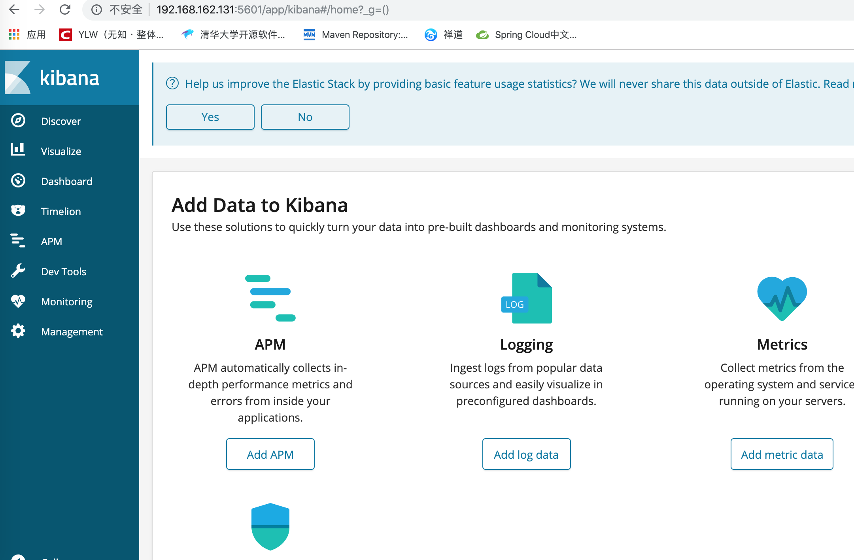The height and width of the screenshot is (560, 854).
Task: Open the YLW bookmark
Action: [x=111, y=34]
